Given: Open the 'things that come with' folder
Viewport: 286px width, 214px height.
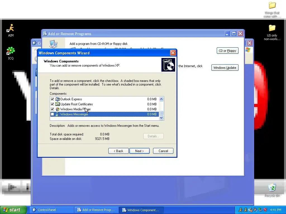Looking at the screenshot, I should (x=272, y=9).
